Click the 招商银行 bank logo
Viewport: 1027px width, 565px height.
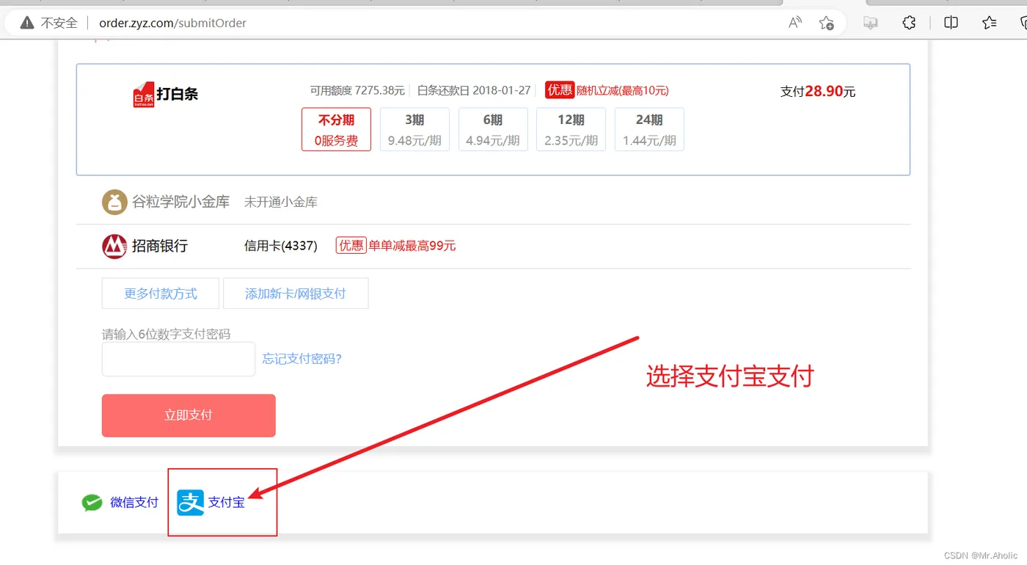114,246
